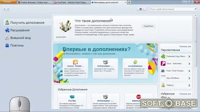Open the FoxTab featured add-on
This screenshot has width=200, height=112.
pos(72,101)
